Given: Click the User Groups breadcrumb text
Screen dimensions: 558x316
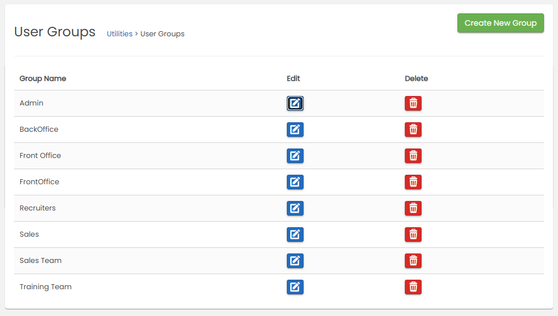Looking at the screenshot, I should [x=162, y=33].
